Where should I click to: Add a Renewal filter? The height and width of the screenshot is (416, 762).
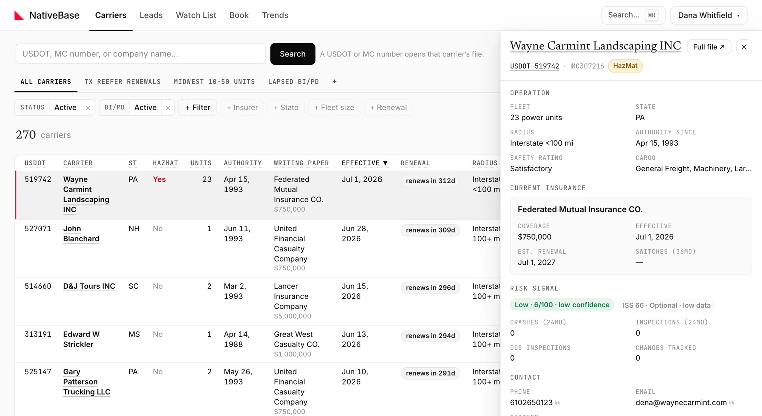[388, 108]
